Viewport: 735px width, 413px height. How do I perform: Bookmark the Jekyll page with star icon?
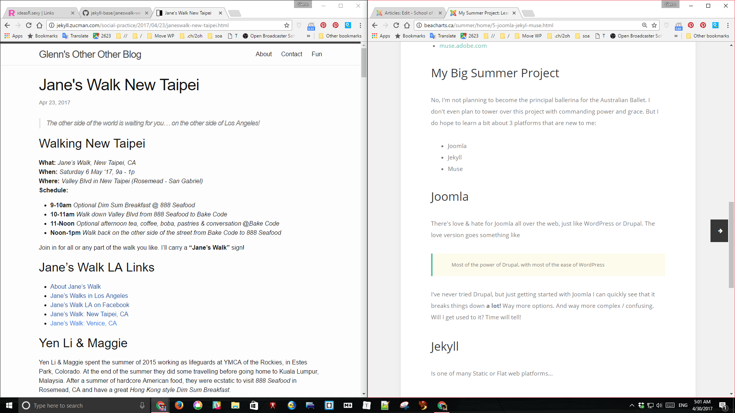286,25
